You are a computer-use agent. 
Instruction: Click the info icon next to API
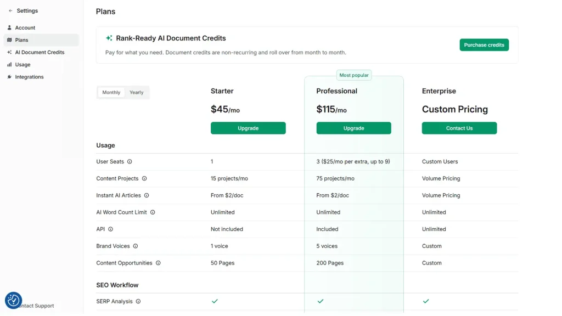click(110, 229)
